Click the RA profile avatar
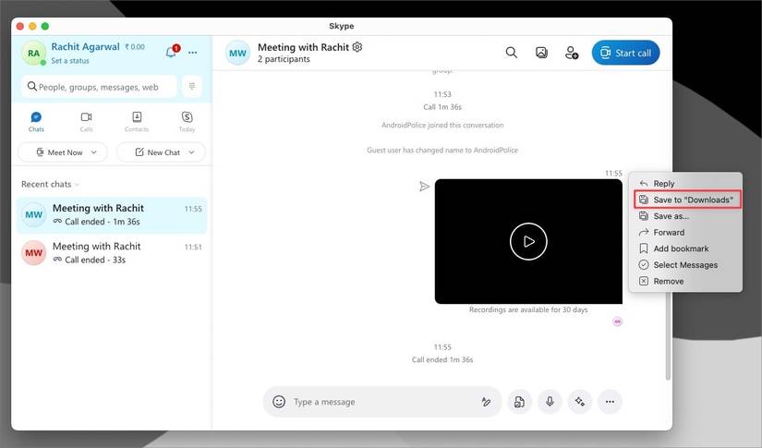Screen dimensions: 762x448 coord(33,53)
